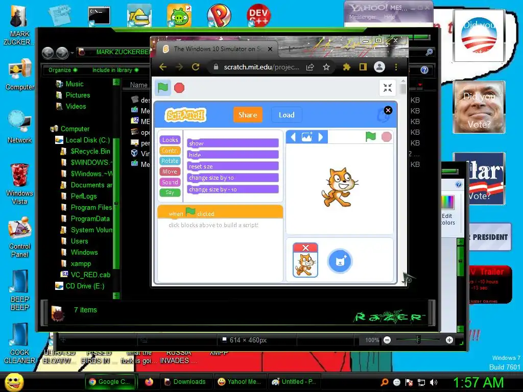Open Chrome's three-dot menu
Image resolution: width=523 pixels, height=392 pixels.
coord(396,67)
